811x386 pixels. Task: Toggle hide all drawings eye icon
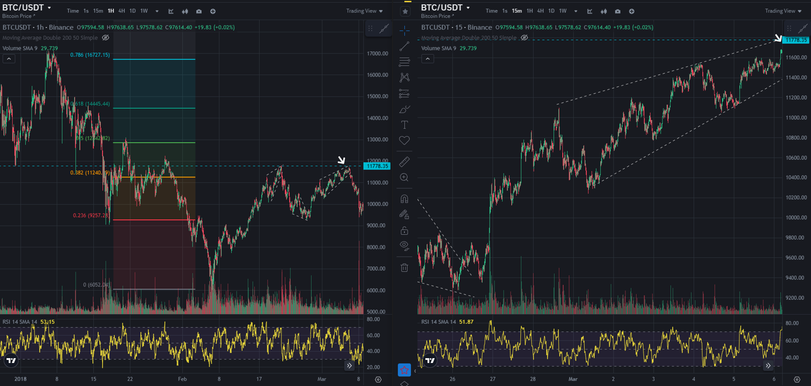[x=404, y=246]
